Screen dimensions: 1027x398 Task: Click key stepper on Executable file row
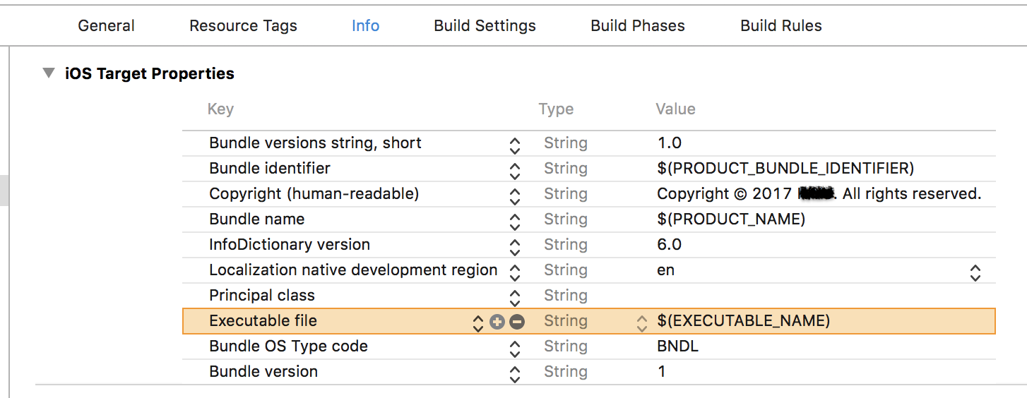[x=478, y=322]
